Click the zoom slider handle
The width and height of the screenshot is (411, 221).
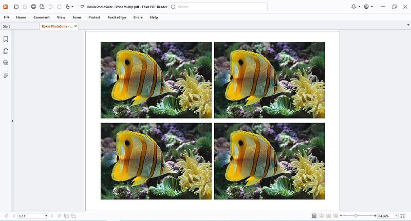point(356,216)
